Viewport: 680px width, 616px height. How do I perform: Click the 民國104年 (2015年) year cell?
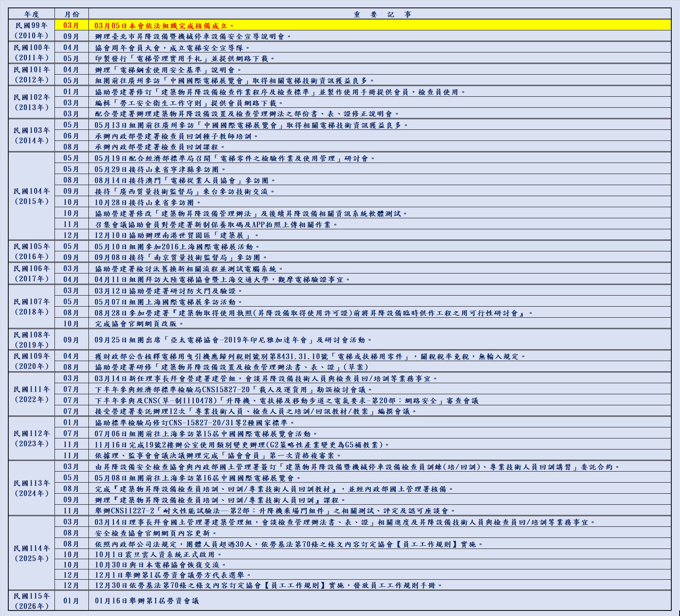[x=32, y=196]
